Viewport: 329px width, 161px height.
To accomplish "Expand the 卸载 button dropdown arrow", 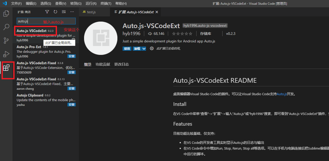I will (144, 48).
